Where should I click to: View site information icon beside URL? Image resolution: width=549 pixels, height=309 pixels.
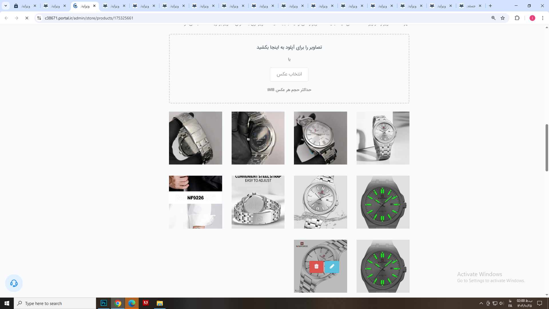pyautogui.click(x=39, y=18)
